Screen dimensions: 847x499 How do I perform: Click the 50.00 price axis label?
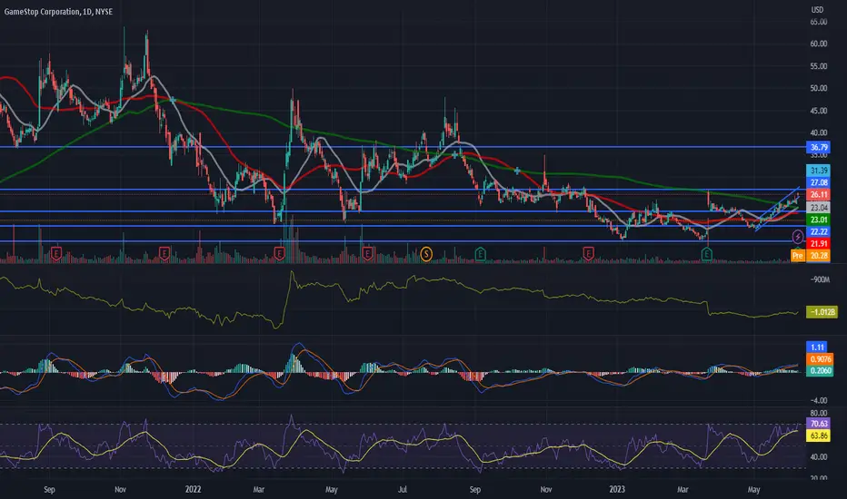click(x=818, y=89)
